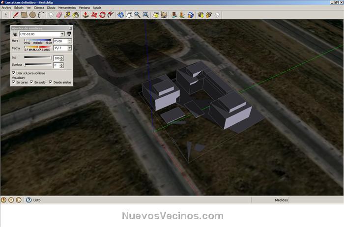The image size is (344, 227).
Task: Click the Medidas measurement input box
Action: (x=315, y=200)
